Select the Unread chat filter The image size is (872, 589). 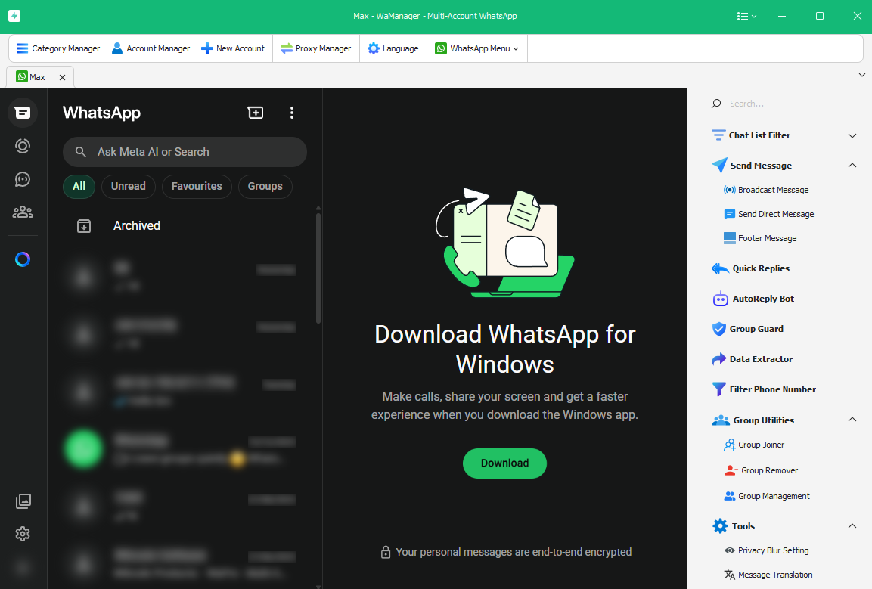128,186
